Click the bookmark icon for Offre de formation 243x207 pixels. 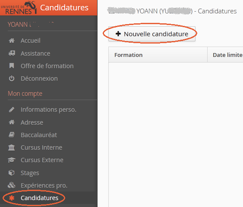(x=12, y=66)
